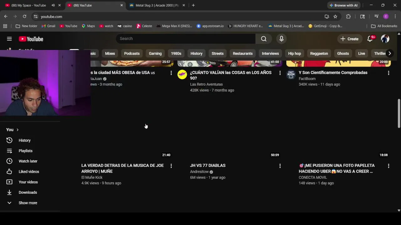This screenshot has height=225, width=401.
Task: Open options for MÁS OBESA de USA video
Action: point(171,73)
